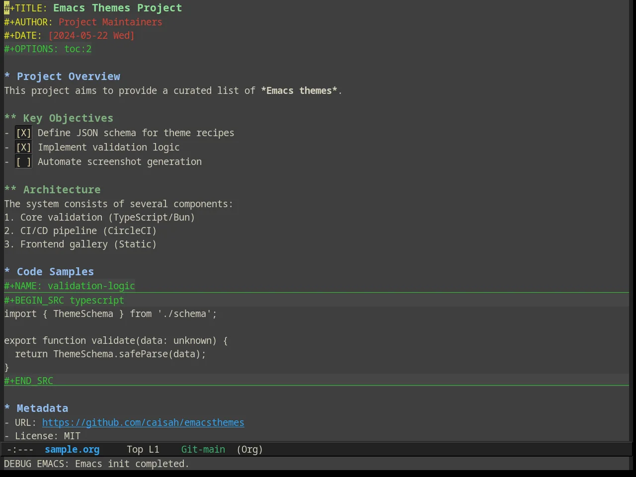Place cursor on Emacs Themes Project title
The width and height of the screenshot is (636, 477).
click(118, 8)
